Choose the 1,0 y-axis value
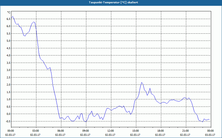Image resolution: width=222 pixels, height=138 pixels. coord(8,99)
